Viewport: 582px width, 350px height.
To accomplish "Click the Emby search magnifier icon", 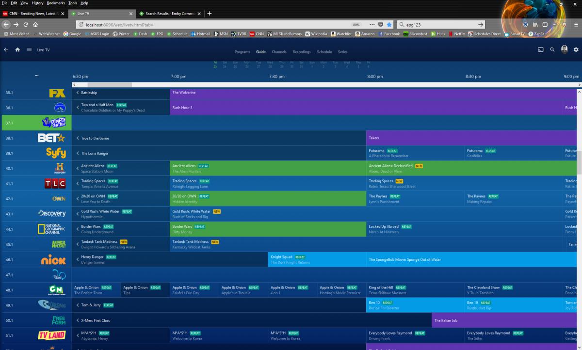I will 552,49.
